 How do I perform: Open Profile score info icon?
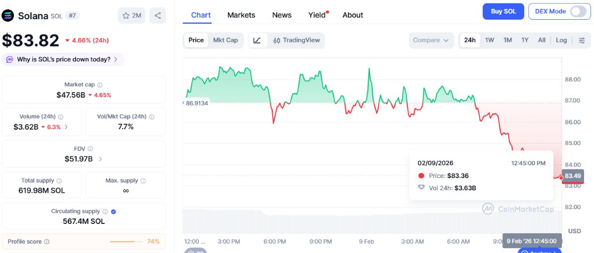(47, 242)
